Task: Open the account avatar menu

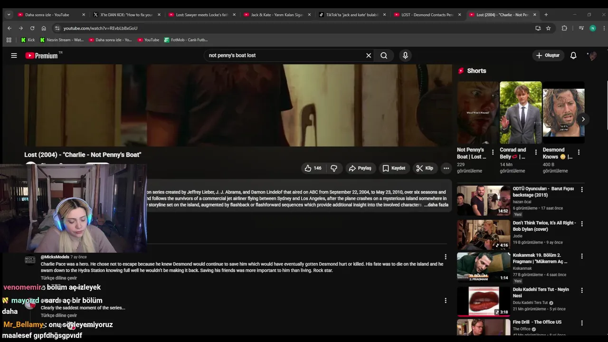Action: coord(592,56)
